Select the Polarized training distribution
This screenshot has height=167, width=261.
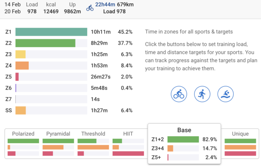24,143
